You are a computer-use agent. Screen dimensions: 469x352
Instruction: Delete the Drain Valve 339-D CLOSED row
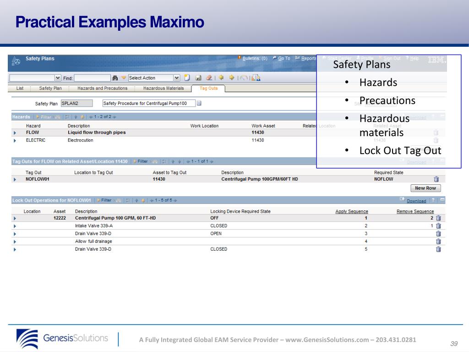[438, 249]
